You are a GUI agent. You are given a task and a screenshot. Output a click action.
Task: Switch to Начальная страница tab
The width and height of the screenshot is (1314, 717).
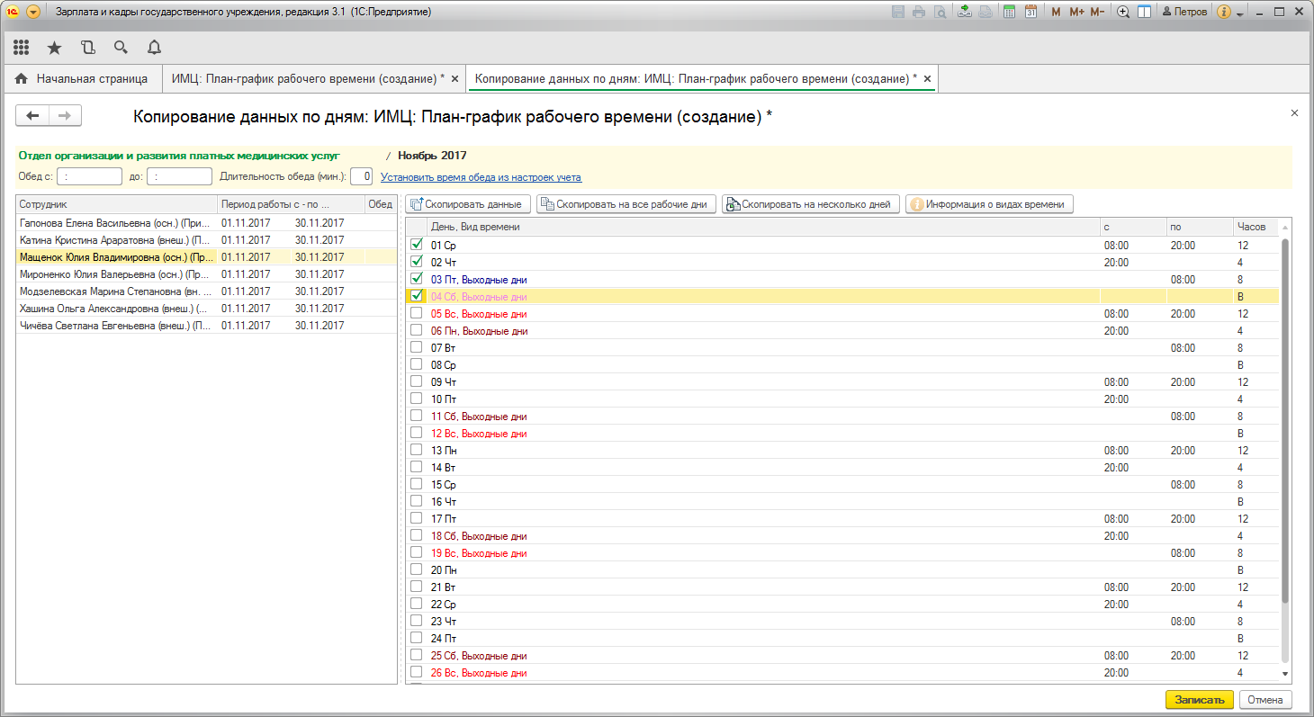click(x=82, y=79)
